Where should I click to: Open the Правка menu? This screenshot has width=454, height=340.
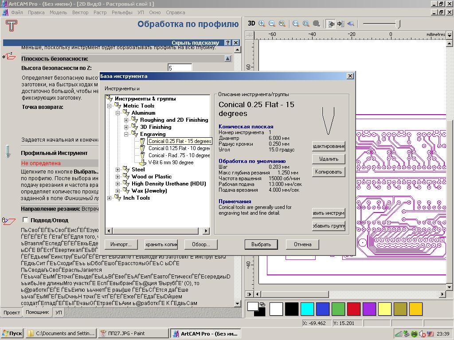36,12
